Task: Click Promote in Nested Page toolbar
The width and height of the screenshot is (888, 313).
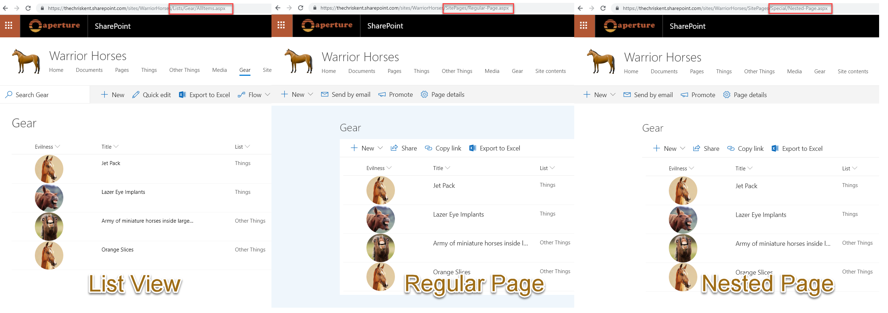Action: point(698,95)
